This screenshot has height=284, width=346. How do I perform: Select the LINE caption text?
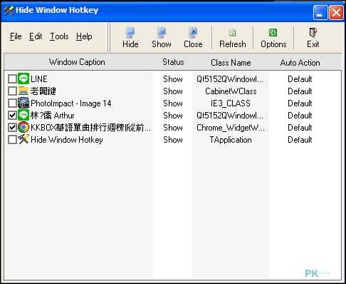tap(39, 79)
